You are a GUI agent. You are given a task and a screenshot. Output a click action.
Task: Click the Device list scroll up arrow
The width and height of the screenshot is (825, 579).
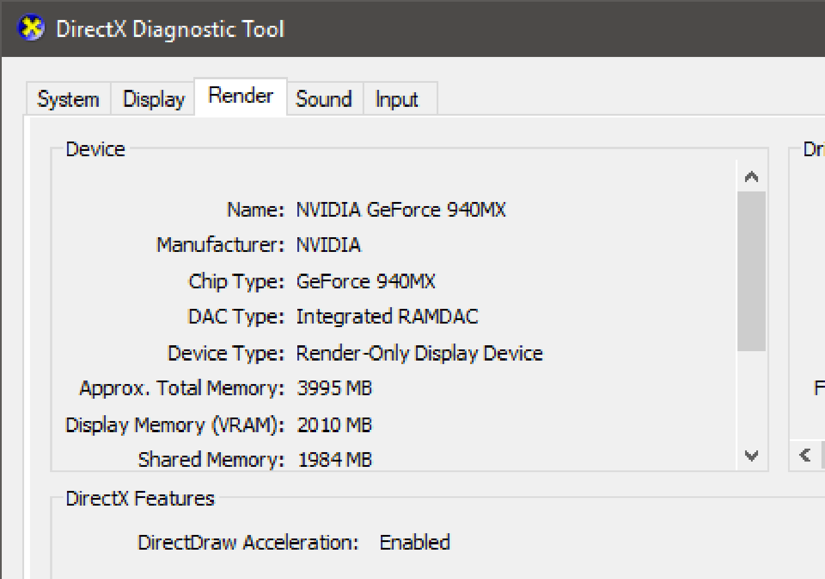[x=751, y=177]
